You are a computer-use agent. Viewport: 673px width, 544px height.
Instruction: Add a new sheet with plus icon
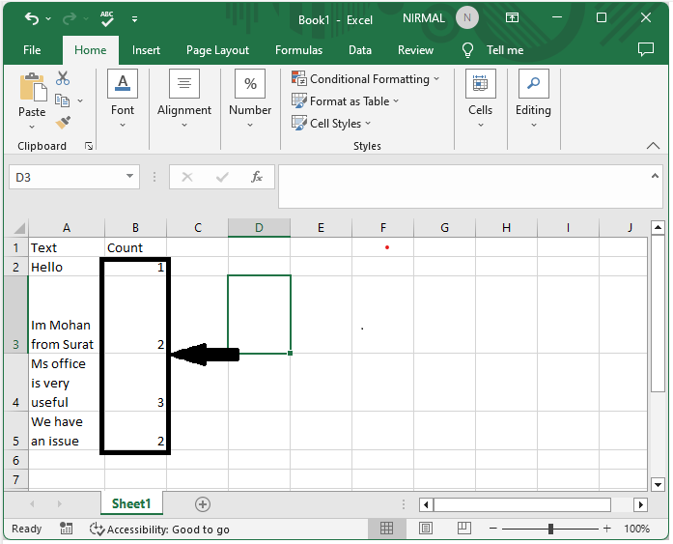click(x=203, y=504)
